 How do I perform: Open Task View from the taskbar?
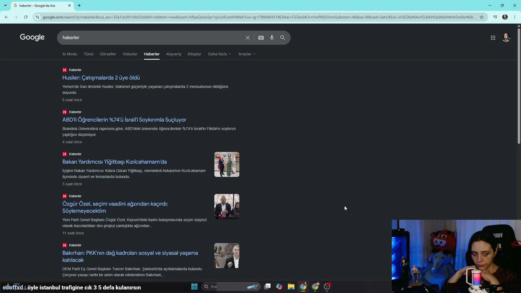coord(267,286)
